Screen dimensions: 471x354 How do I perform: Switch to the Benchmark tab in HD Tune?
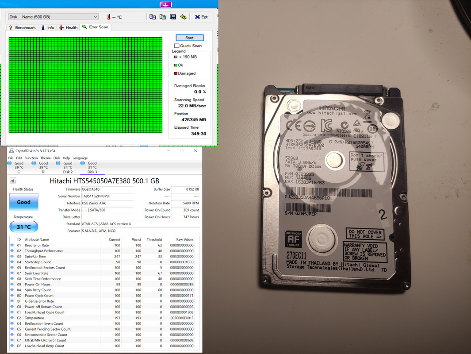(x=22, y=27)
